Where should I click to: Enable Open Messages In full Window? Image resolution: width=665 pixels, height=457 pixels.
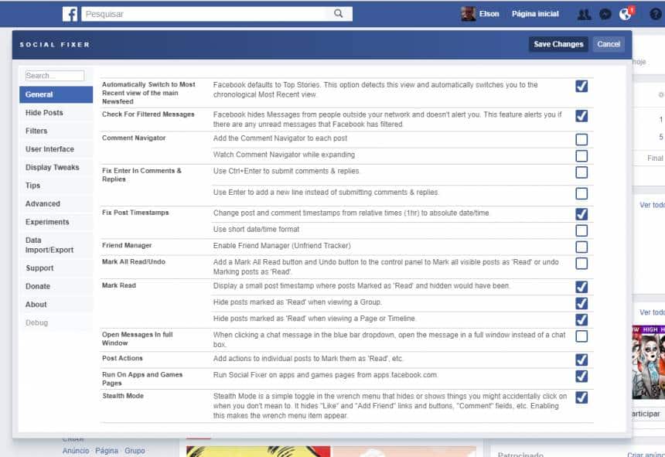(581, 336)
